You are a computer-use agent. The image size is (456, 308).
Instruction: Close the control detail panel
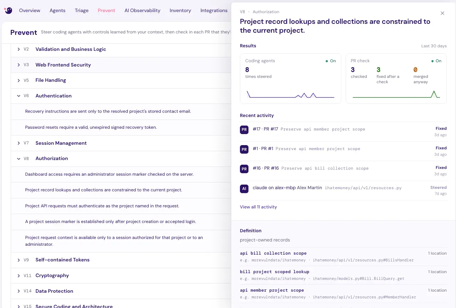point(442,13)
